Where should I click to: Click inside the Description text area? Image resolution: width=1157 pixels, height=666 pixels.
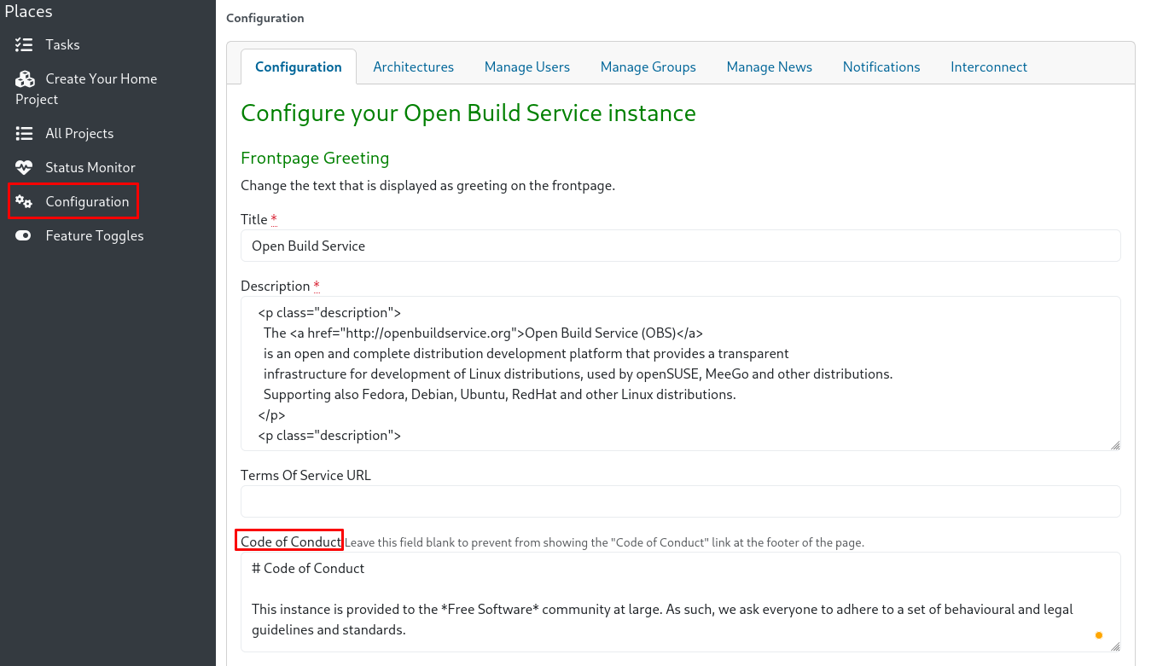[680, 374]
